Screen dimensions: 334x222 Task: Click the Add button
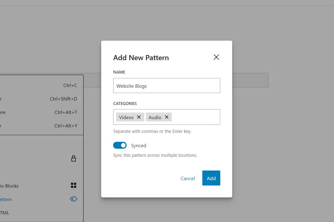[x=211, y=178]
